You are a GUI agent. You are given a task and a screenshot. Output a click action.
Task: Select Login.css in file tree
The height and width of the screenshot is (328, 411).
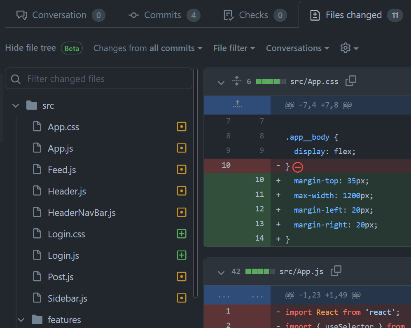coord(66,234)
